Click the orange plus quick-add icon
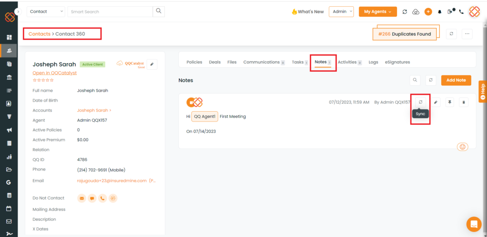The width and height of the screenshot is (487, 237). click(x=428, y=12)
